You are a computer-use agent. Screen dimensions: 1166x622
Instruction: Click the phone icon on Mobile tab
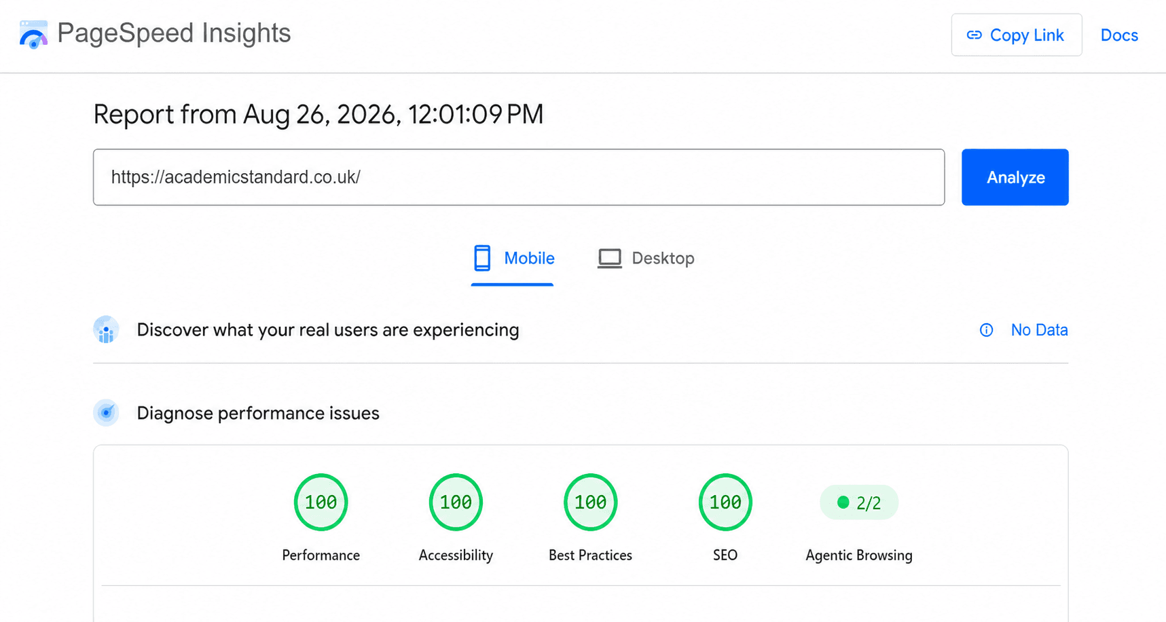coord(482,259)
